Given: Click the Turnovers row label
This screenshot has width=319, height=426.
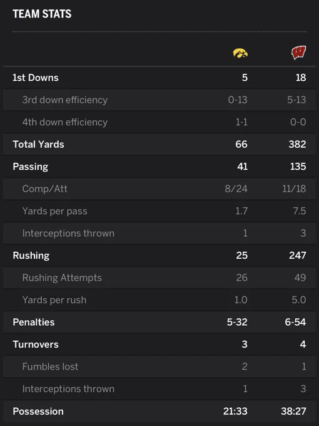Looking at the screenshot, I should pyautogui.click(x=36, y=345).
